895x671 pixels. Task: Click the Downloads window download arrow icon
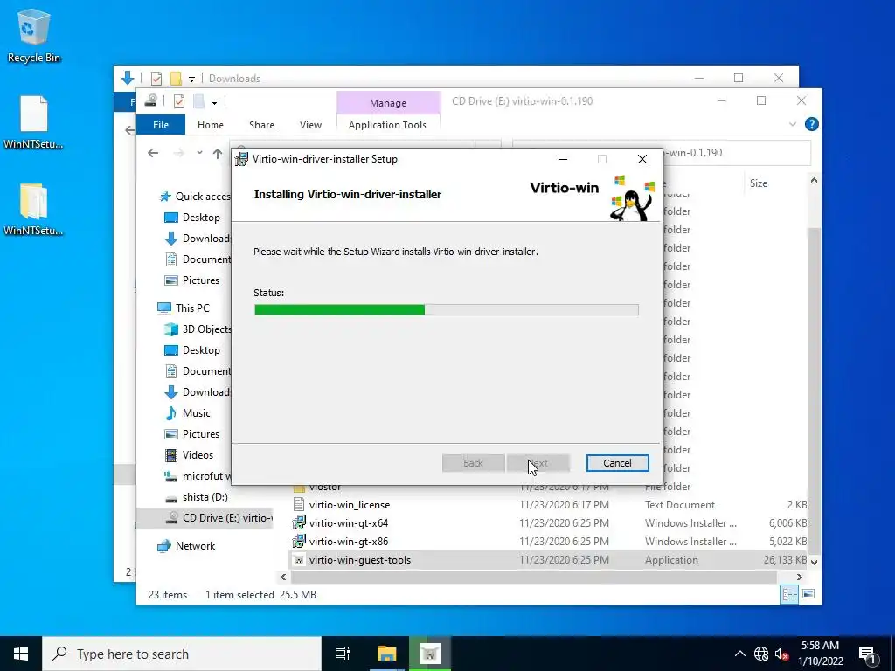(x=128, y=78)
